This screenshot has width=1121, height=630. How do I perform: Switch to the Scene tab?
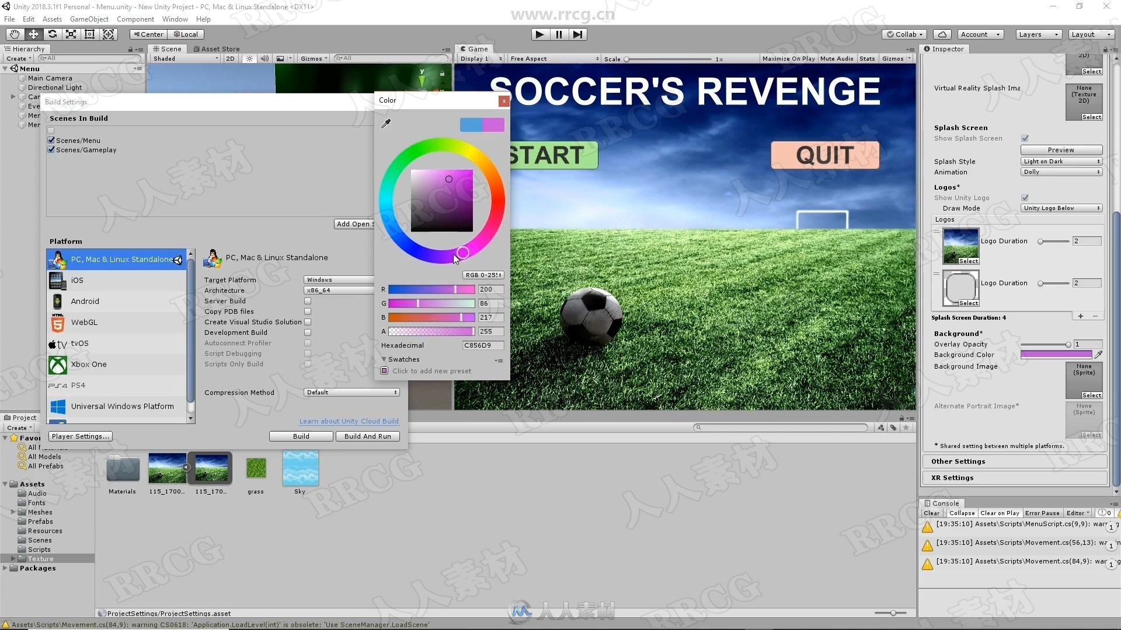point(167,49)
